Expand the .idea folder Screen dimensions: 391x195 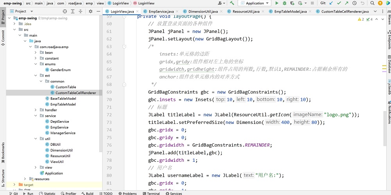coord(14,24)
